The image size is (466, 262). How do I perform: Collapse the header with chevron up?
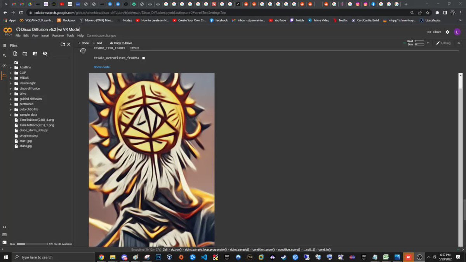coord(459,43)
